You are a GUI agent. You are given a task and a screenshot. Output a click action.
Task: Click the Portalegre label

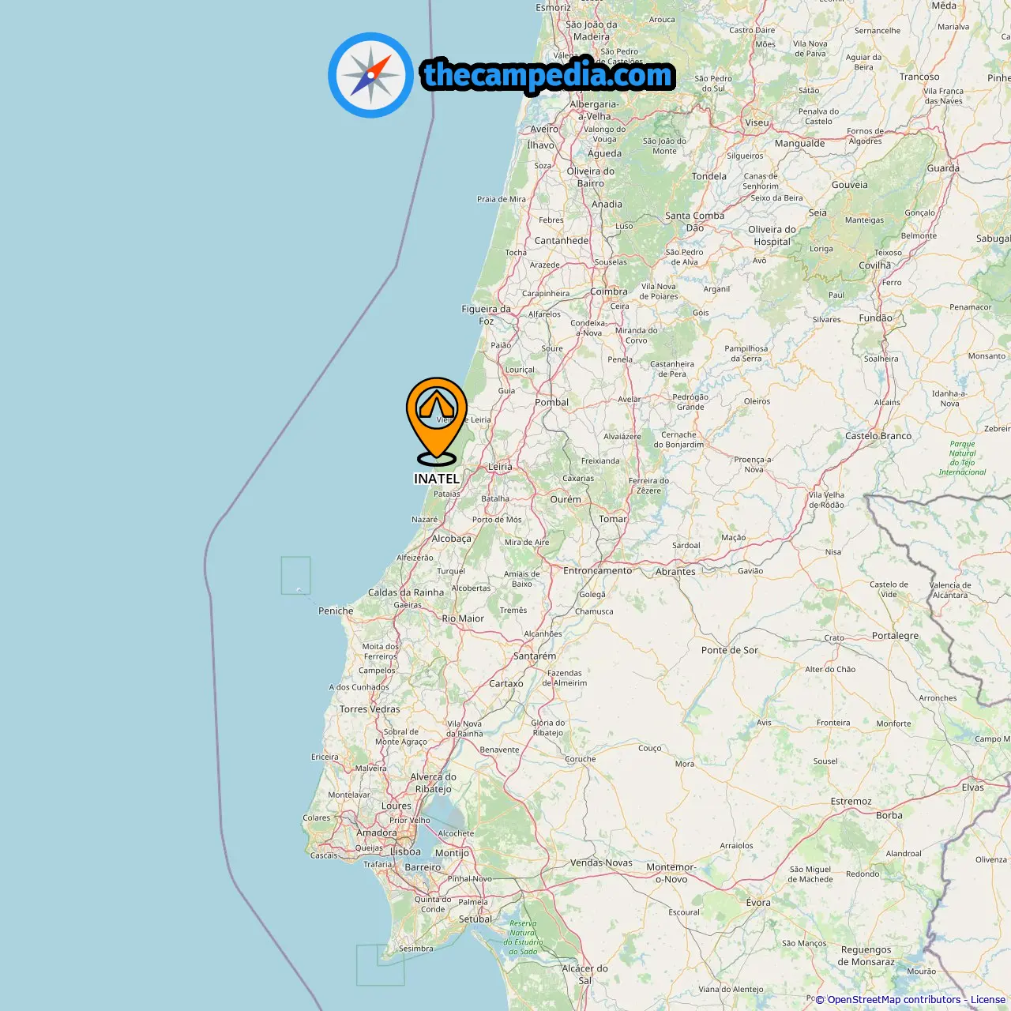(895, 635)
